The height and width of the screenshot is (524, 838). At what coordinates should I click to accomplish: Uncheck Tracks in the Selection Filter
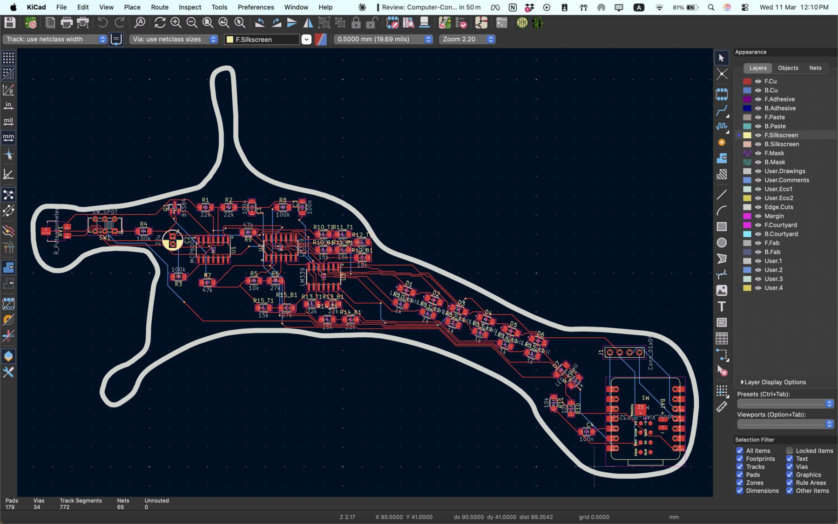click(x=740, y=467)
